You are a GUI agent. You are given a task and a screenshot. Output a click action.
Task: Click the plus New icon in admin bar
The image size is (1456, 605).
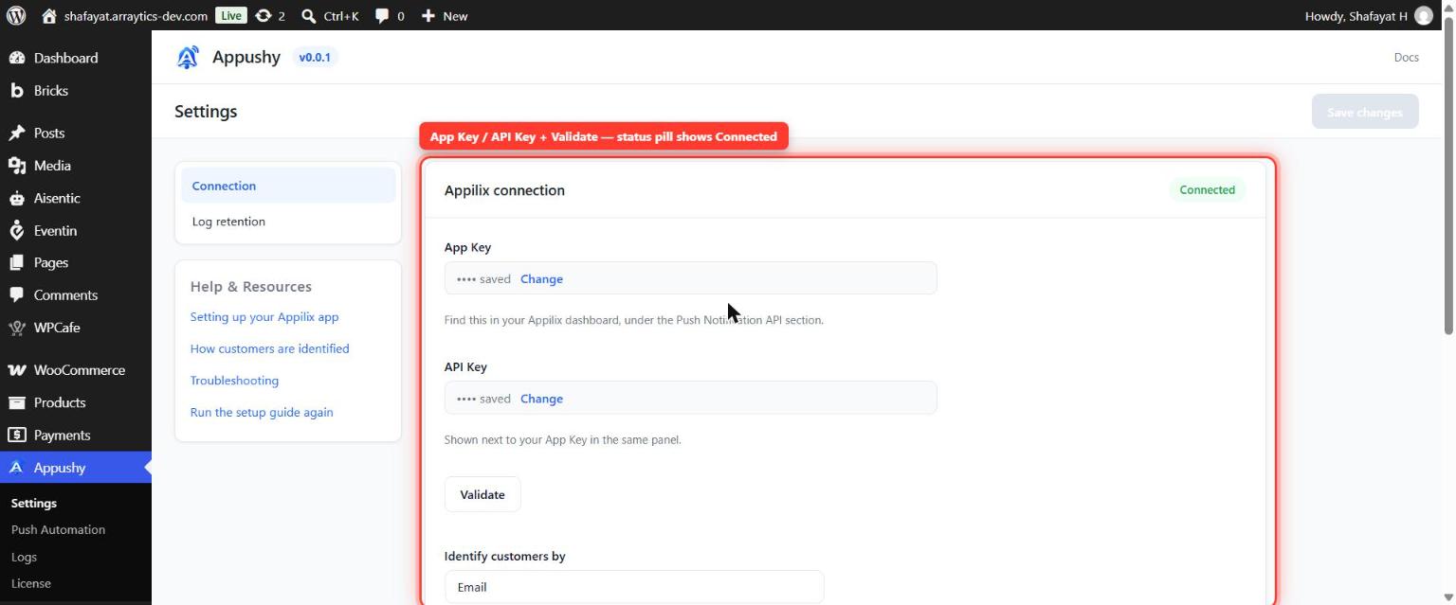(x=428, y=16)
